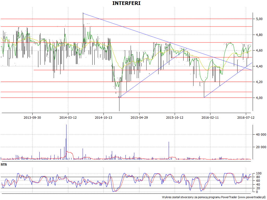Click the lowest price wick below 4,00
This screenshot has width=267, height=200.
coord(119,105)
